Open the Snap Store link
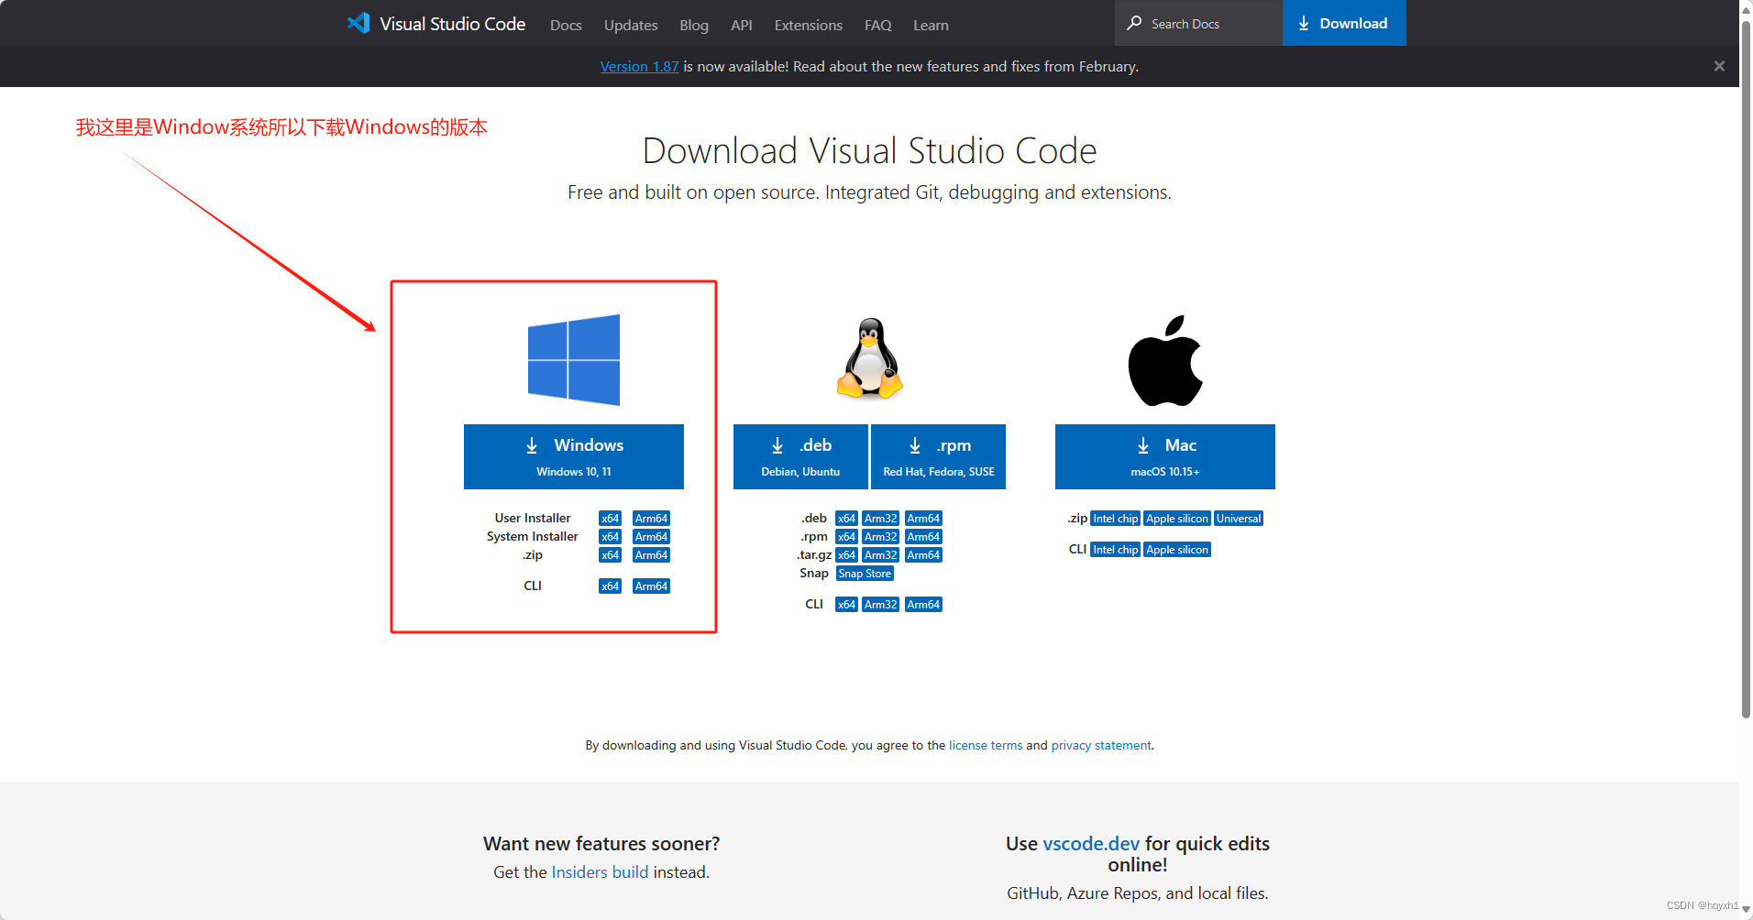1753x920 pixels. coord(865,574)
